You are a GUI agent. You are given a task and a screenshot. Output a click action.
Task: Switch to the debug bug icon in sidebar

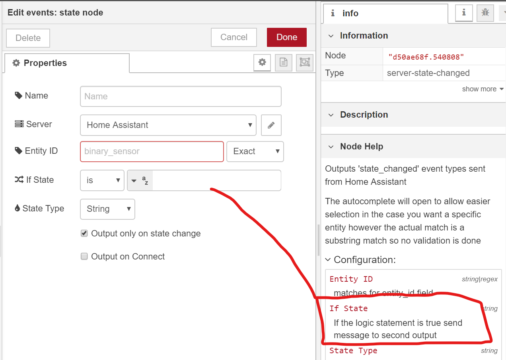[x=485, y=13]
